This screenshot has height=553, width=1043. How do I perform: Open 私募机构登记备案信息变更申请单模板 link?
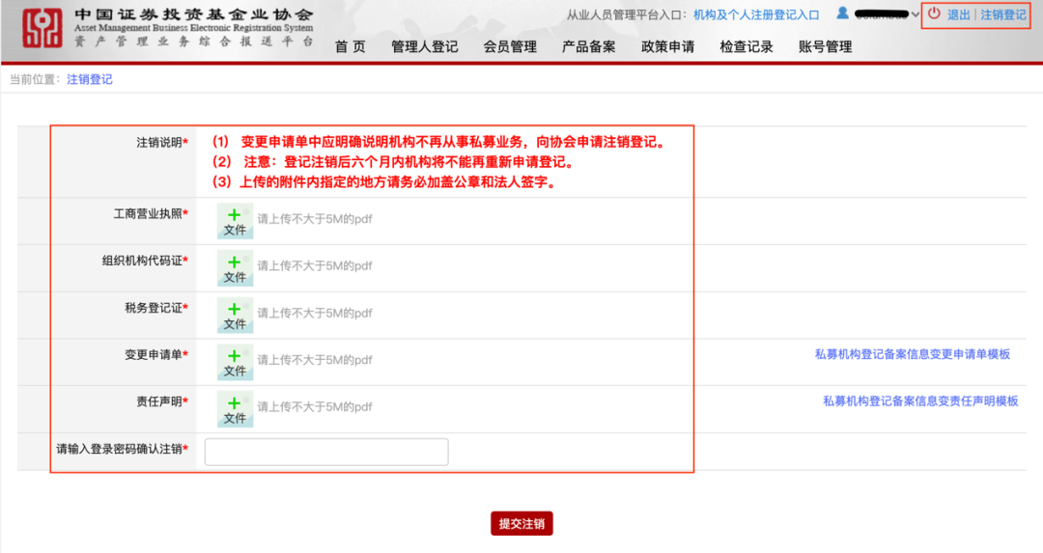tap(913, 354)
